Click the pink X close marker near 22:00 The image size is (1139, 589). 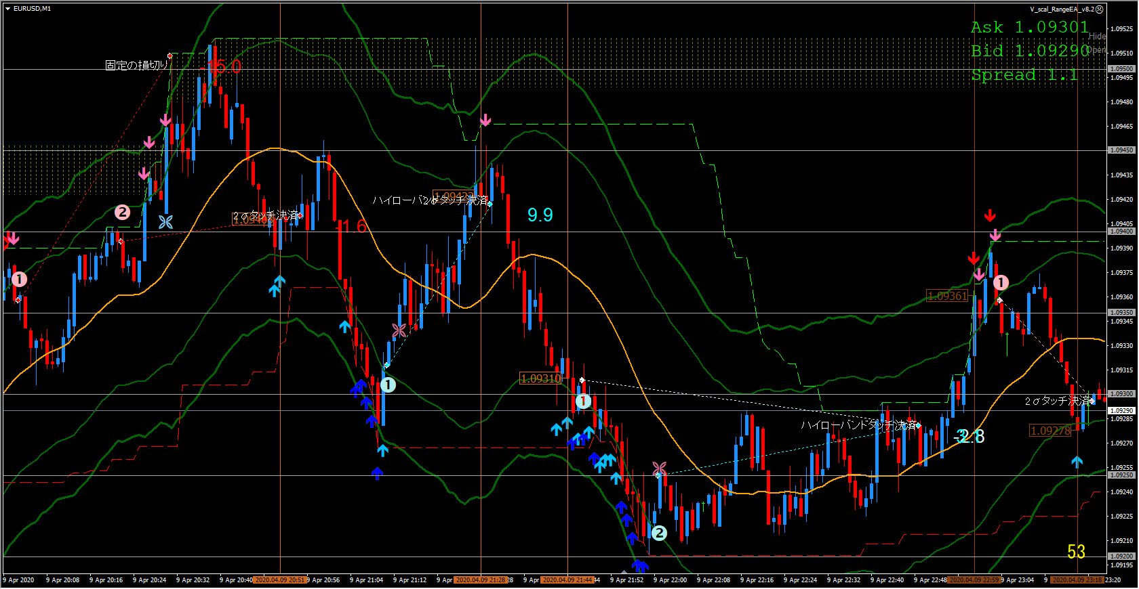(659, 468)
